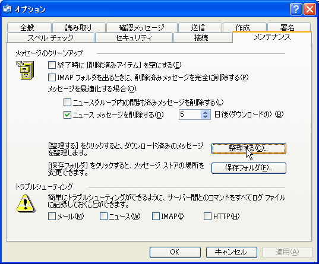This screenshot has height=264, width=319.
Task: Click the yellow warning triangle icon
Action: (26, 203)
